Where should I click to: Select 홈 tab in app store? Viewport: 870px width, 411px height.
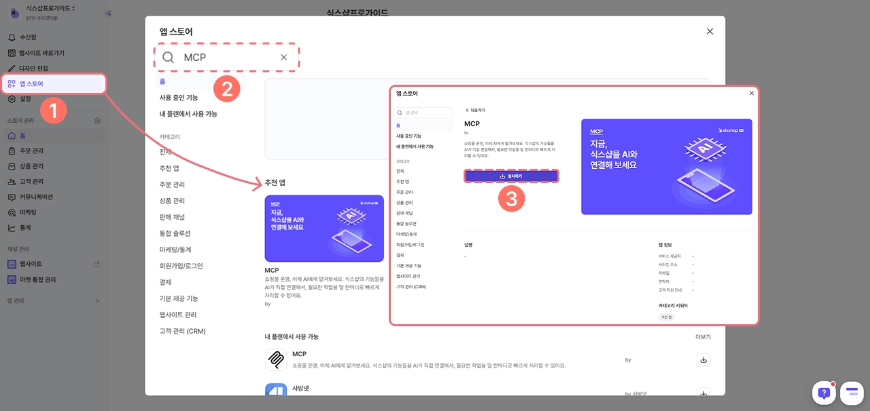[162, 81]
